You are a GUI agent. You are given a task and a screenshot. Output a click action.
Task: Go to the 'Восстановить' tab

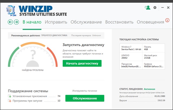(119, 22)
